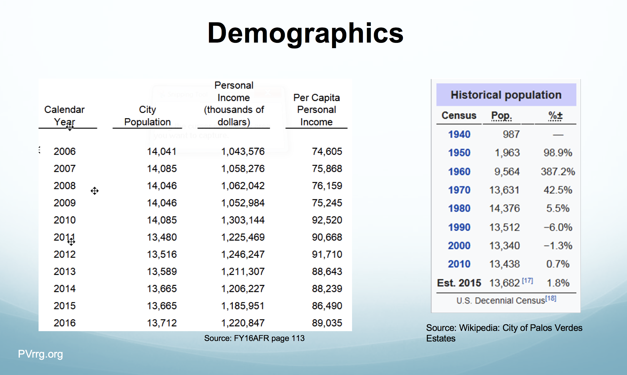Click the Demographics slide title
The image size is (627, 375).
pyautogui.click(x=305, y=33)
